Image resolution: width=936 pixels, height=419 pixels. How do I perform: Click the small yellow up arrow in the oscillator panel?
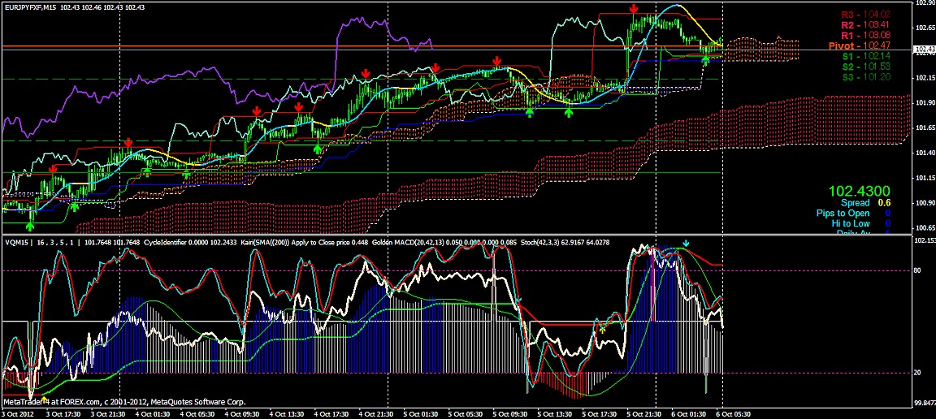pyautogui.click(x=602, y=329)
